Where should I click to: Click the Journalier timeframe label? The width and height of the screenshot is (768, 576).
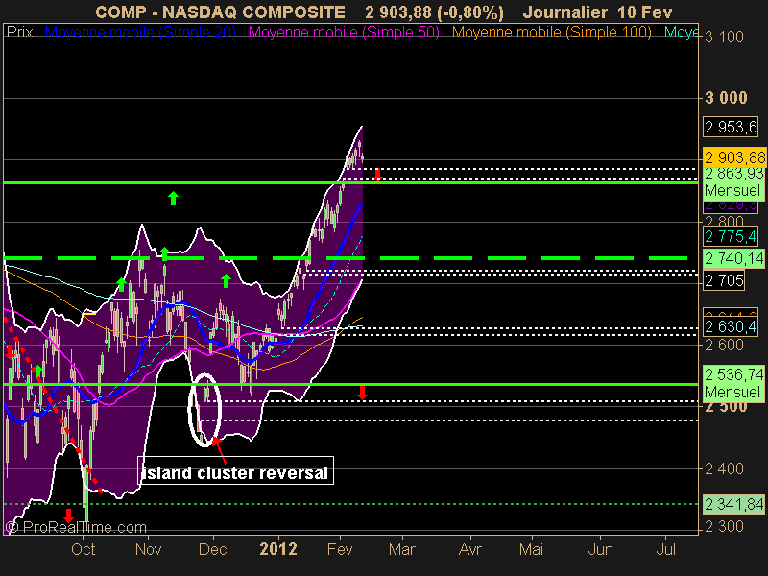click(x=565, y=12)
